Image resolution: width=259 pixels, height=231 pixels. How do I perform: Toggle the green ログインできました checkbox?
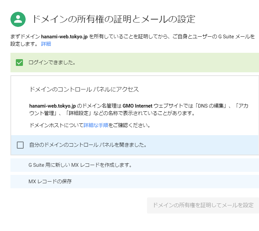[x=19, y=63]
